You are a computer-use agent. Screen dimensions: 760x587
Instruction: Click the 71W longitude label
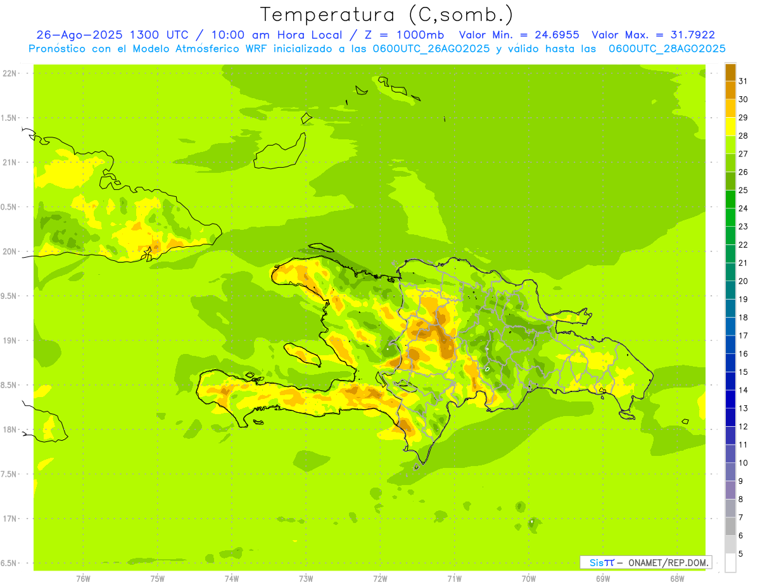point(454,579)
